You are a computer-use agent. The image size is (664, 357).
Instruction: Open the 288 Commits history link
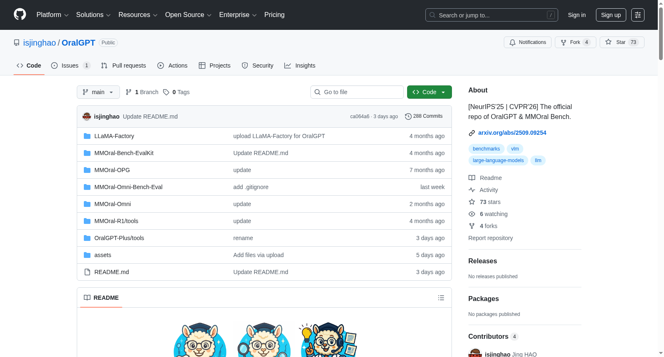click(x=424, y=117)
